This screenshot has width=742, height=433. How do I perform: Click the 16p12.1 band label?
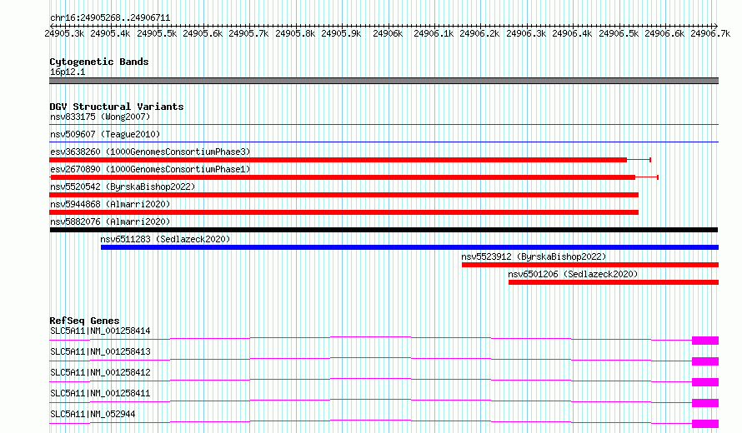click(68, 72)
